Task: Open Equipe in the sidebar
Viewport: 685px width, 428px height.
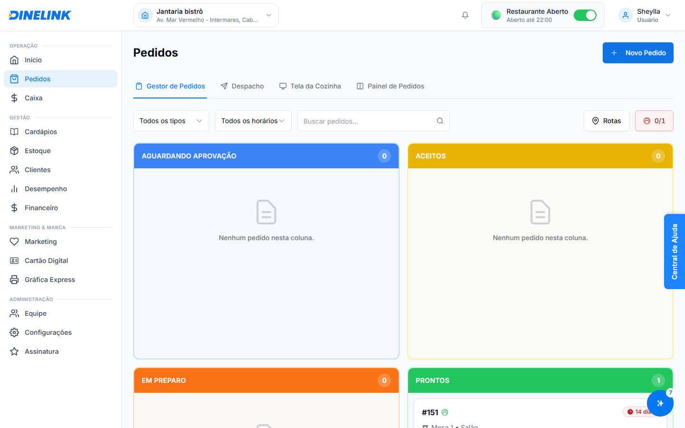Action: click(x=60, y=313)
